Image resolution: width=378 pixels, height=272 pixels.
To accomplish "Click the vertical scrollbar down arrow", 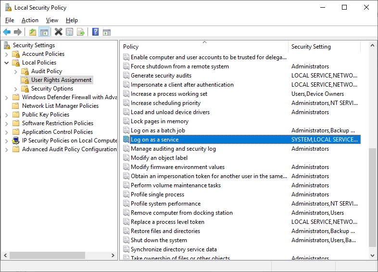I will [373, 256].
